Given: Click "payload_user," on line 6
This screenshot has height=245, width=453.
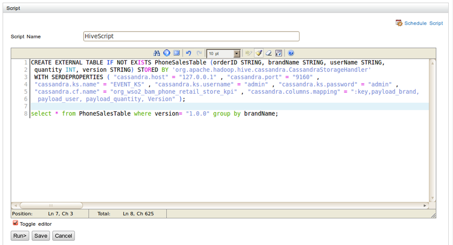Looking at the screenshot, I should click(x=60, y=99).
